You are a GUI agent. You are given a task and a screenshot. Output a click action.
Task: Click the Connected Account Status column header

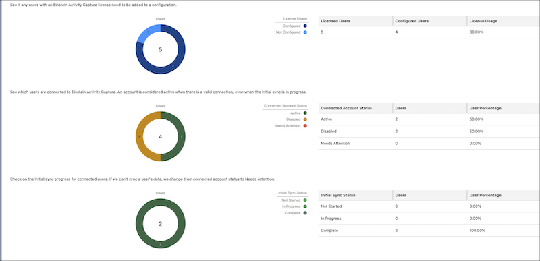356,108
